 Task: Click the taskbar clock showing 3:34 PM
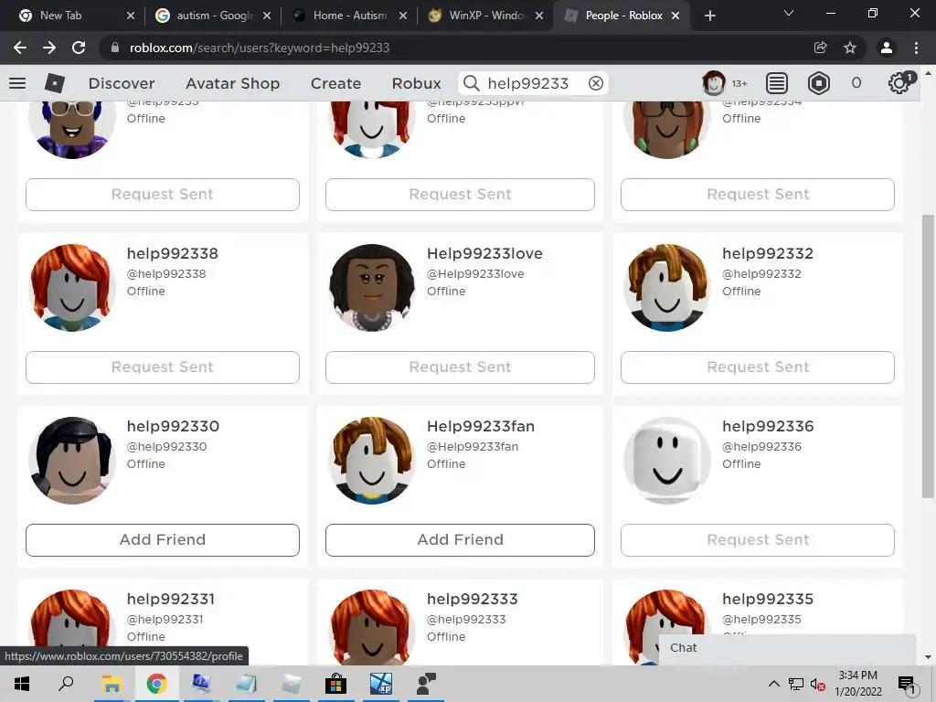(857, 684)
